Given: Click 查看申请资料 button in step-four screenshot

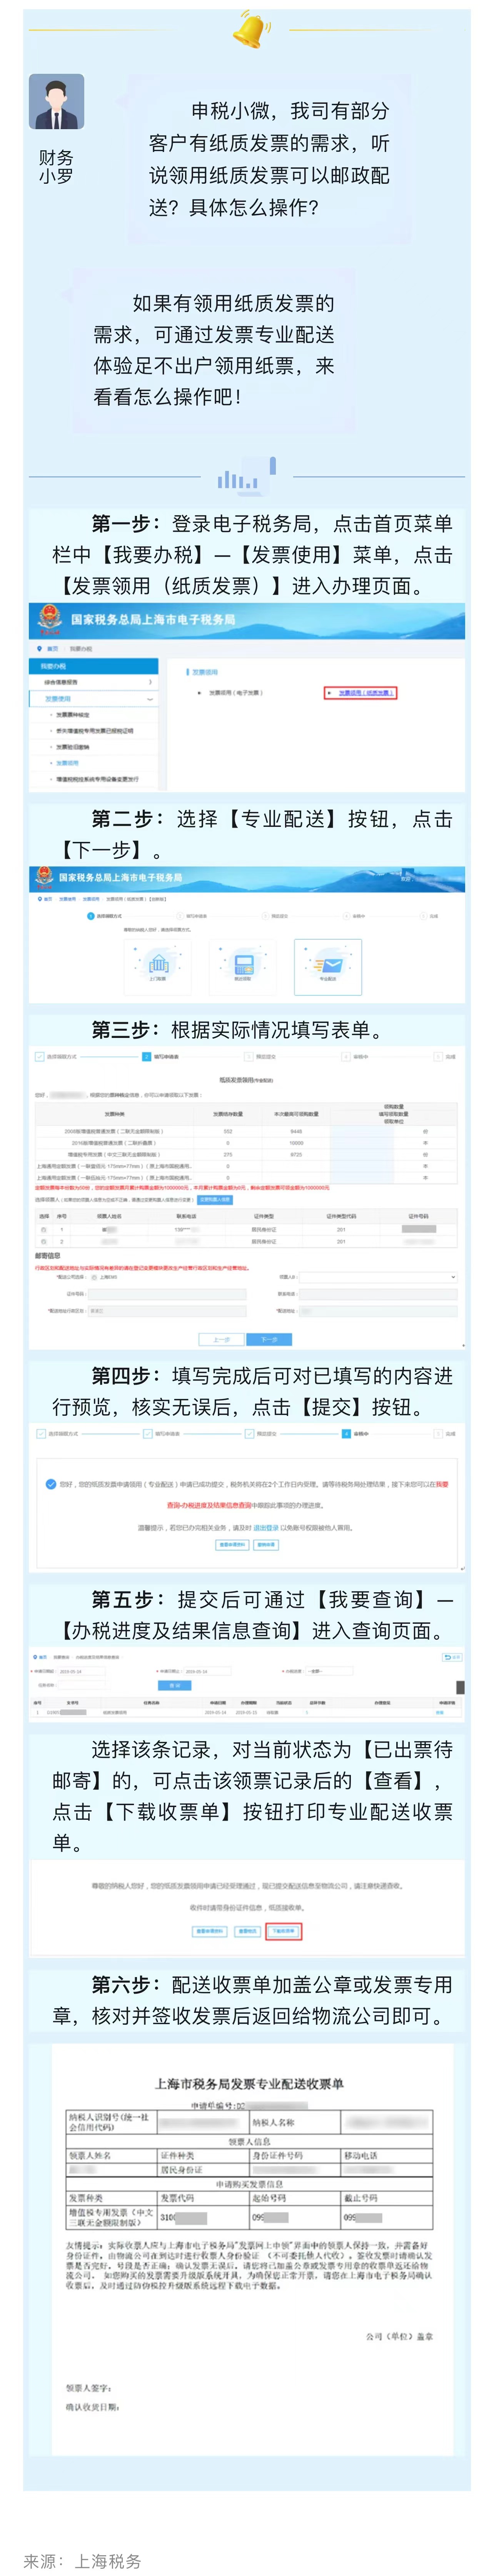Looking at the screenshot, I should [x=233, y=1545].
